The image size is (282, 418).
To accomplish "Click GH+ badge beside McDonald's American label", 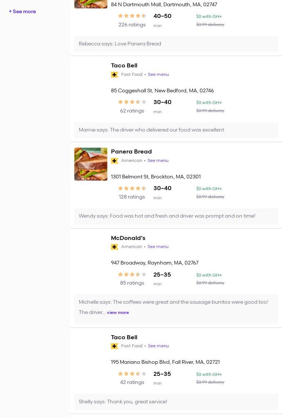I will click(x=114, y=247).
